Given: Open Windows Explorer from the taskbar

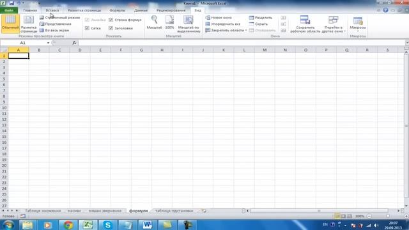Looking at the screenshot, I should [27, 225].
